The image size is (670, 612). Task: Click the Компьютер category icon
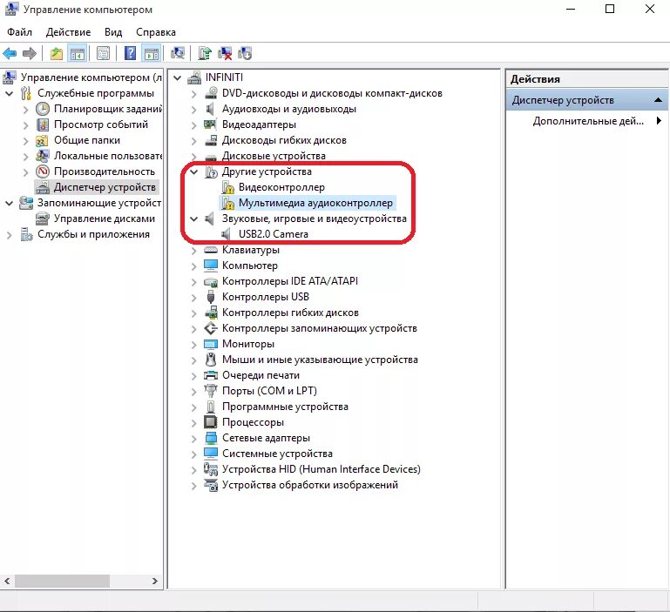(x=210, y=266)
